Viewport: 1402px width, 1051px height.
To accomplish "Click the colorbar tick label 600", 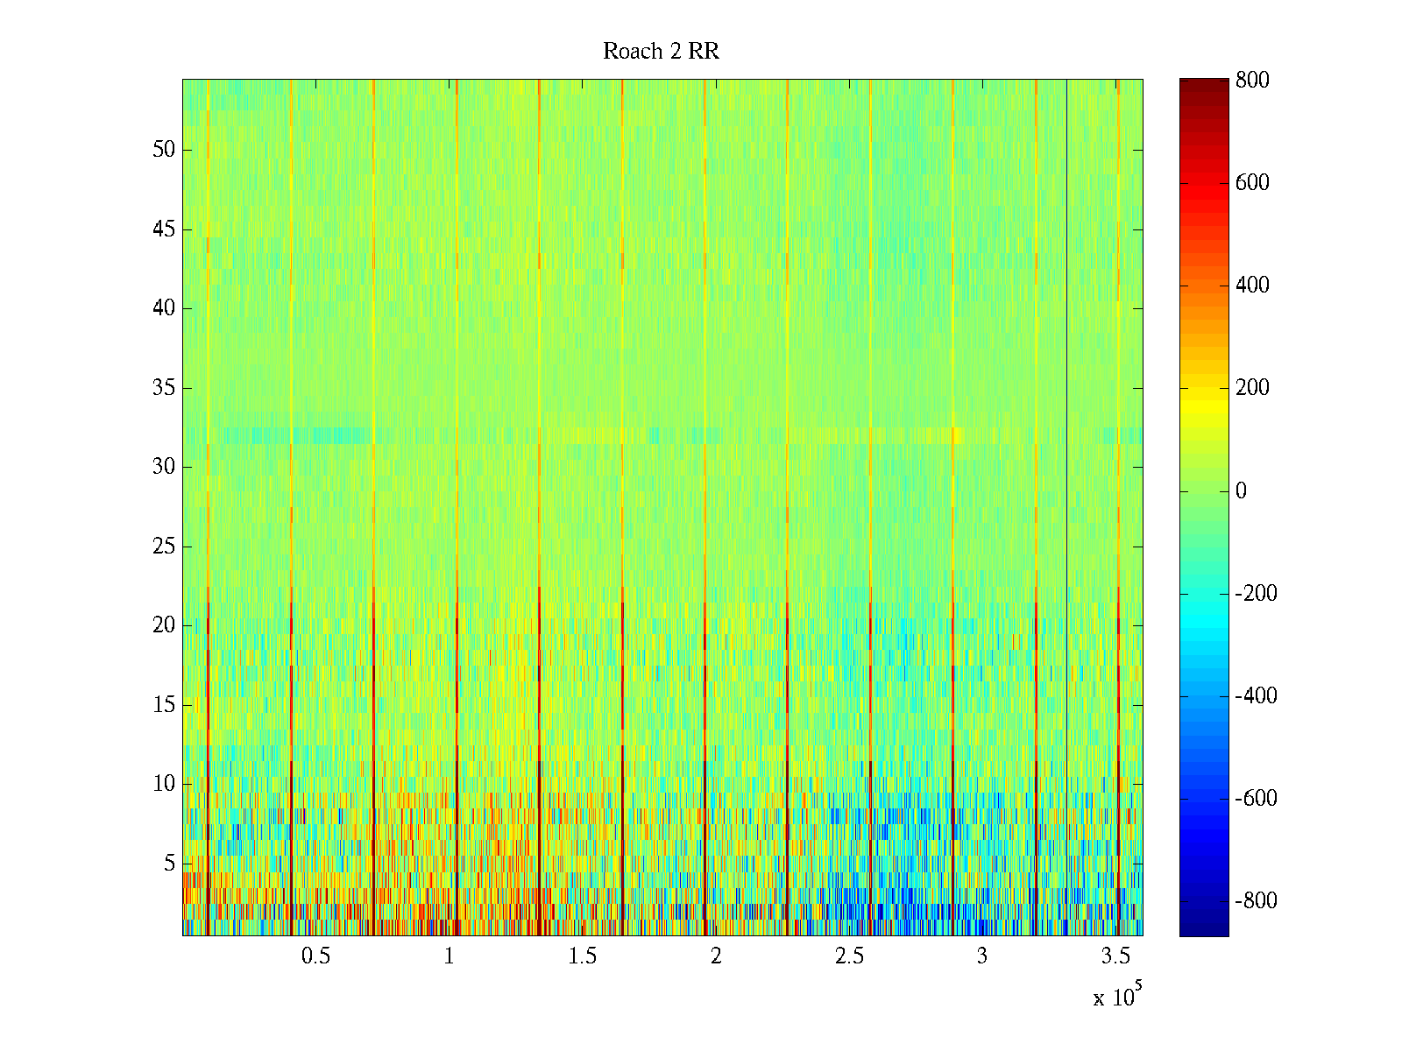I will (x=1252, y=183).
